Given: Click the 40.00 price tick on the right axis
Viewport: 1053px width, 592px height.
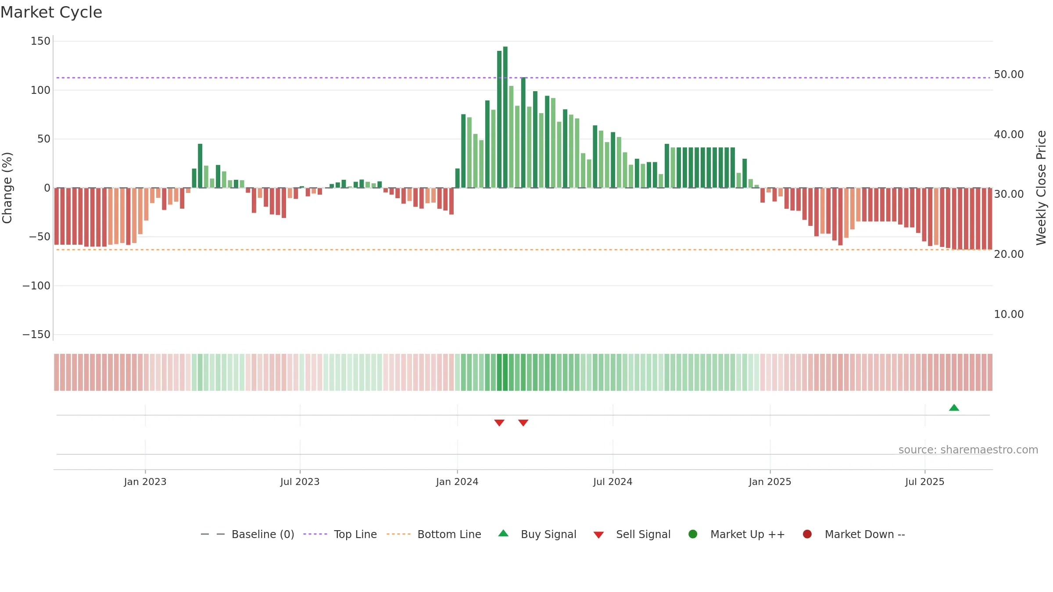Looking at the screenshot, I should point(1009,135).
